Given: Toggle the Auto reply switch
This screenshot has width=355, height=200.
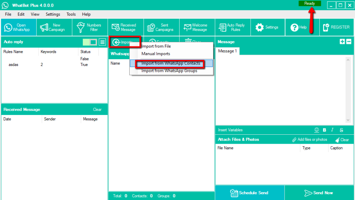Looking at the screenshot, I should pos(90,42).
